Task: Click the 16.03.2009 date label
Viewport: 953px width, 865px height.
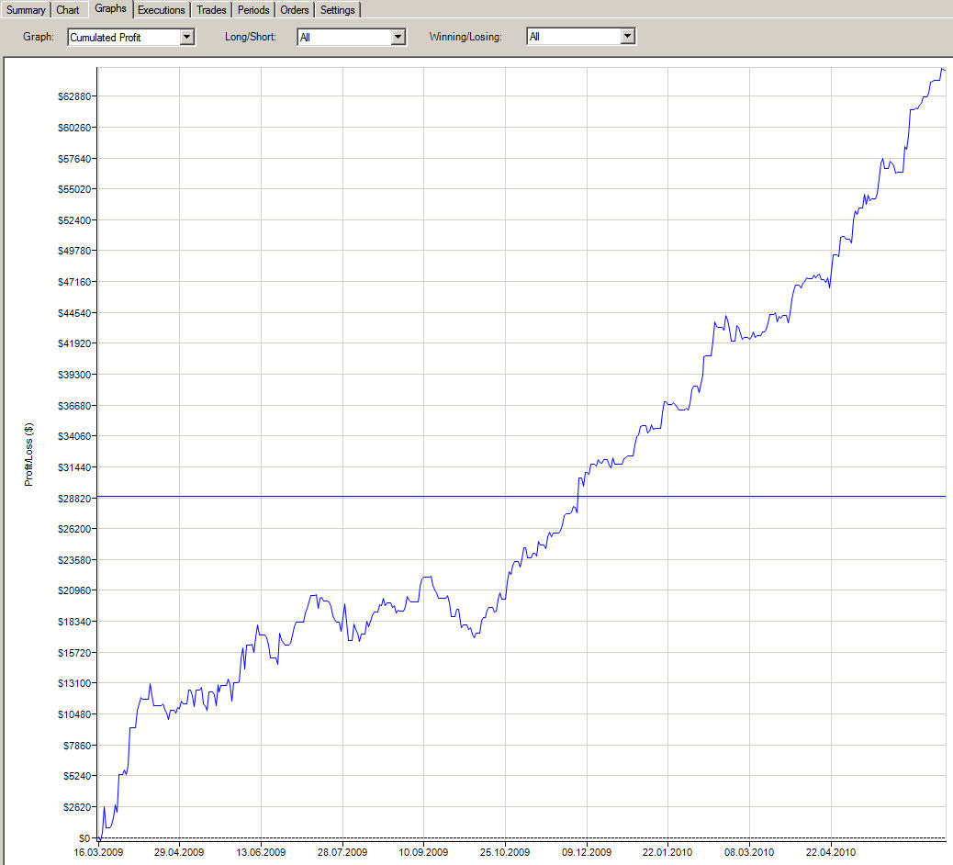Action: pyautogui.click(x=98, y=852)
